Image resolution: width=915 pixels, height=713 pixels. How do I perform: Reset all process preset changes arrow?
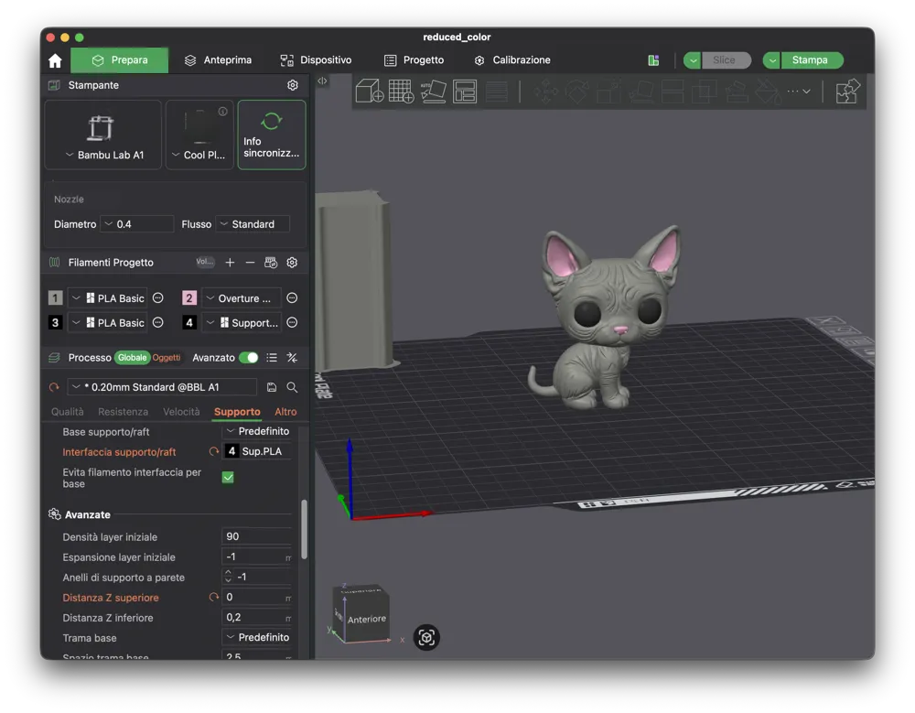pos(54,387)
